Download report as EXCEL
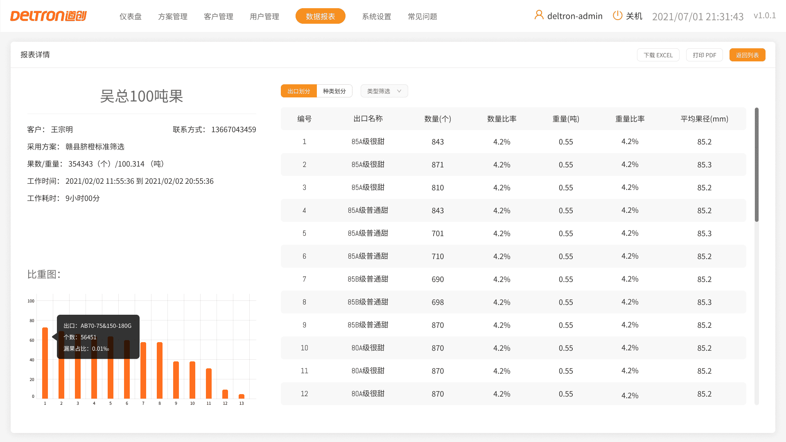Image resolution: width=786 pixels, height=442 pixels. [x=658, y=55]
